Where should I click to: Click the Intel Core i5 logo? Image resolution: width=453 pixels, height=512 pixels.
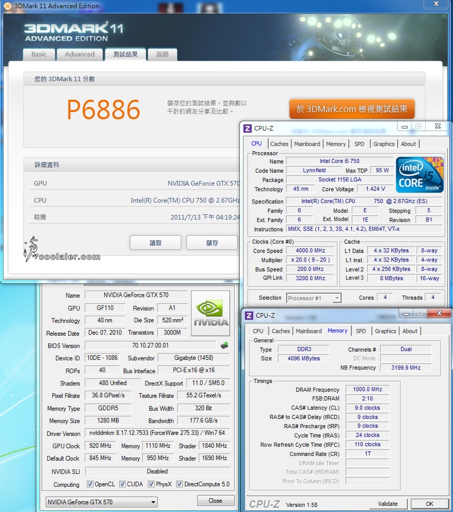pos(420,175)
